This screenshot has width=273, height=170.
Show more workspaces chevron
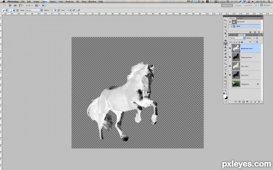pos(256,5)
